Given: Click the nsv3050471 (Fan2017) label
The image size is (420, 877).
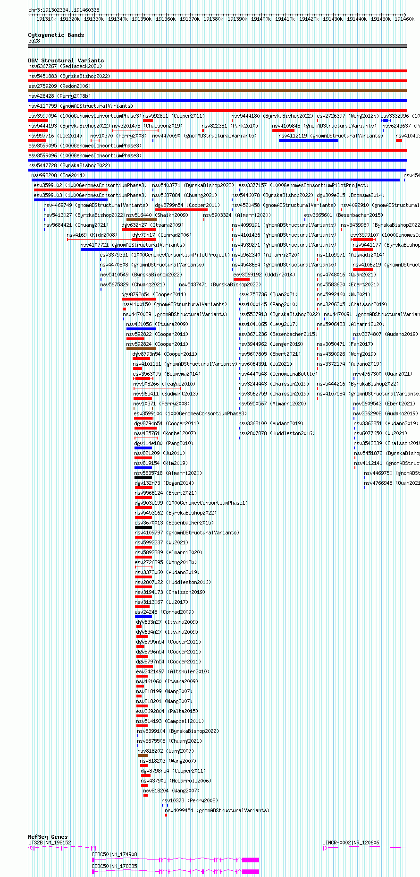Looking at the screenshot, I should [x=345, y=344].
